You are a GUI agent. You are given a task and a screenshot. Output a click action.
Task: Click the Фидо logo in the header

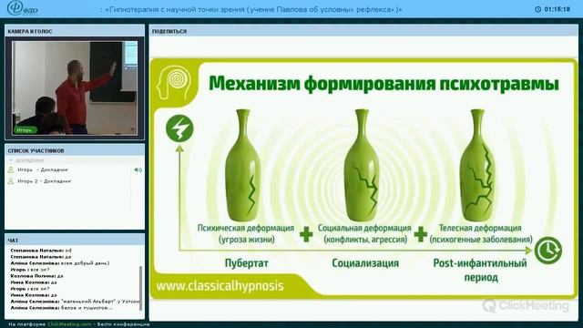[22, 8]
